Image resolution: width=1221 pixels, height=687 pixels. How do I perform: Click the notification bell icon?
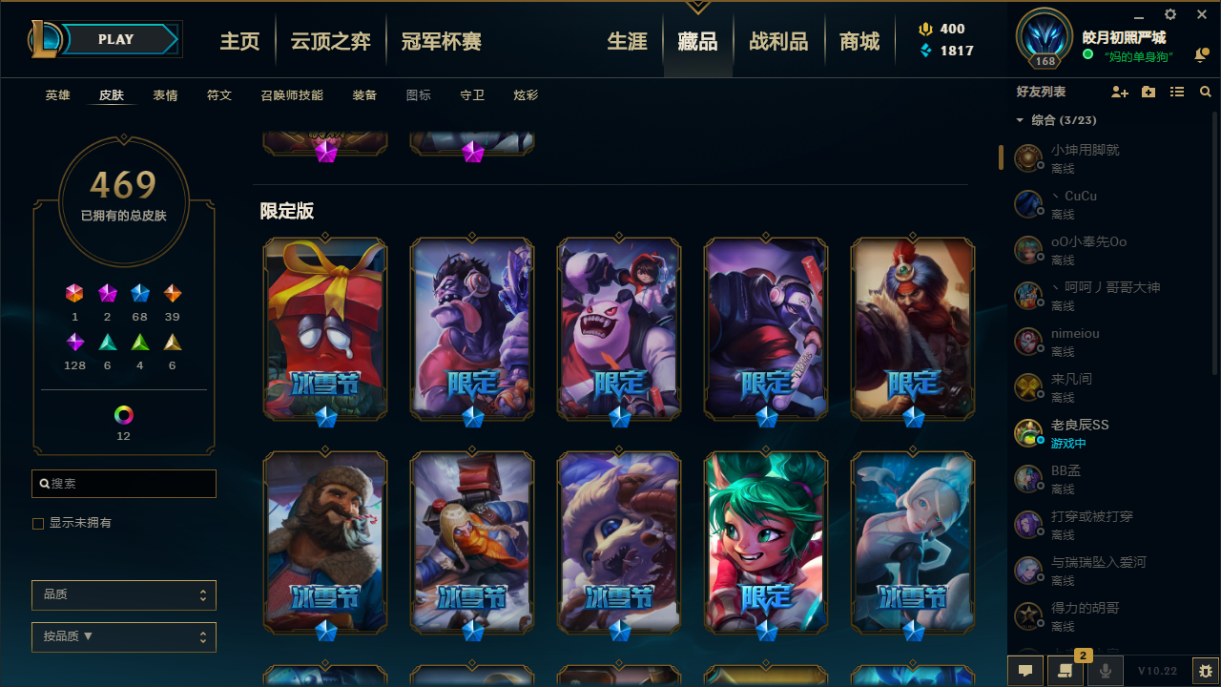1201,56
